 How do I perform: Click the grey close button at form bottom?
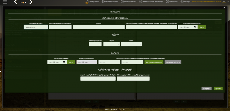coord(206,88)
